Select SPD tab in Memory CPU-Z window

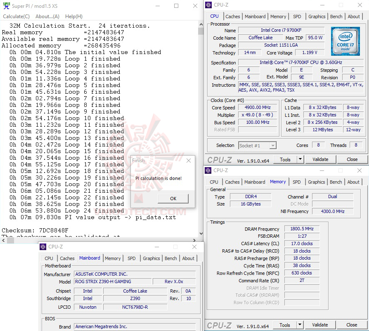[296, 182]
